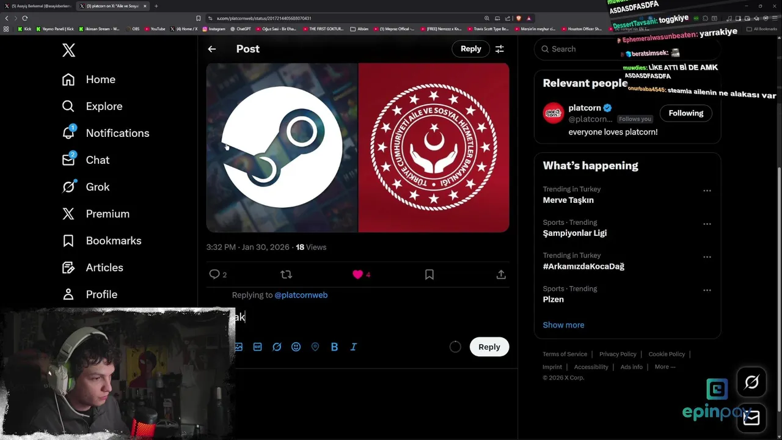Image resolution: width=782 pixels, height=440 pixels.
Task: Open the Steam logo image
Action: 282,147
